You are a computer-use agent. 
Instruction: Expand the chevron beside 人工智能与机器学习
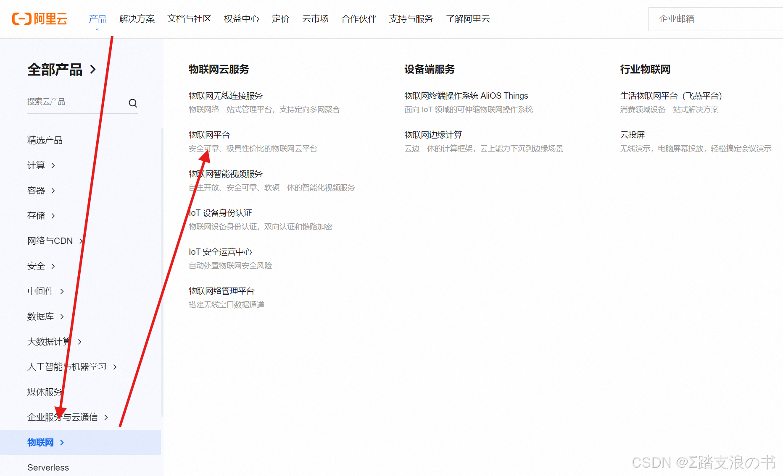115,367
